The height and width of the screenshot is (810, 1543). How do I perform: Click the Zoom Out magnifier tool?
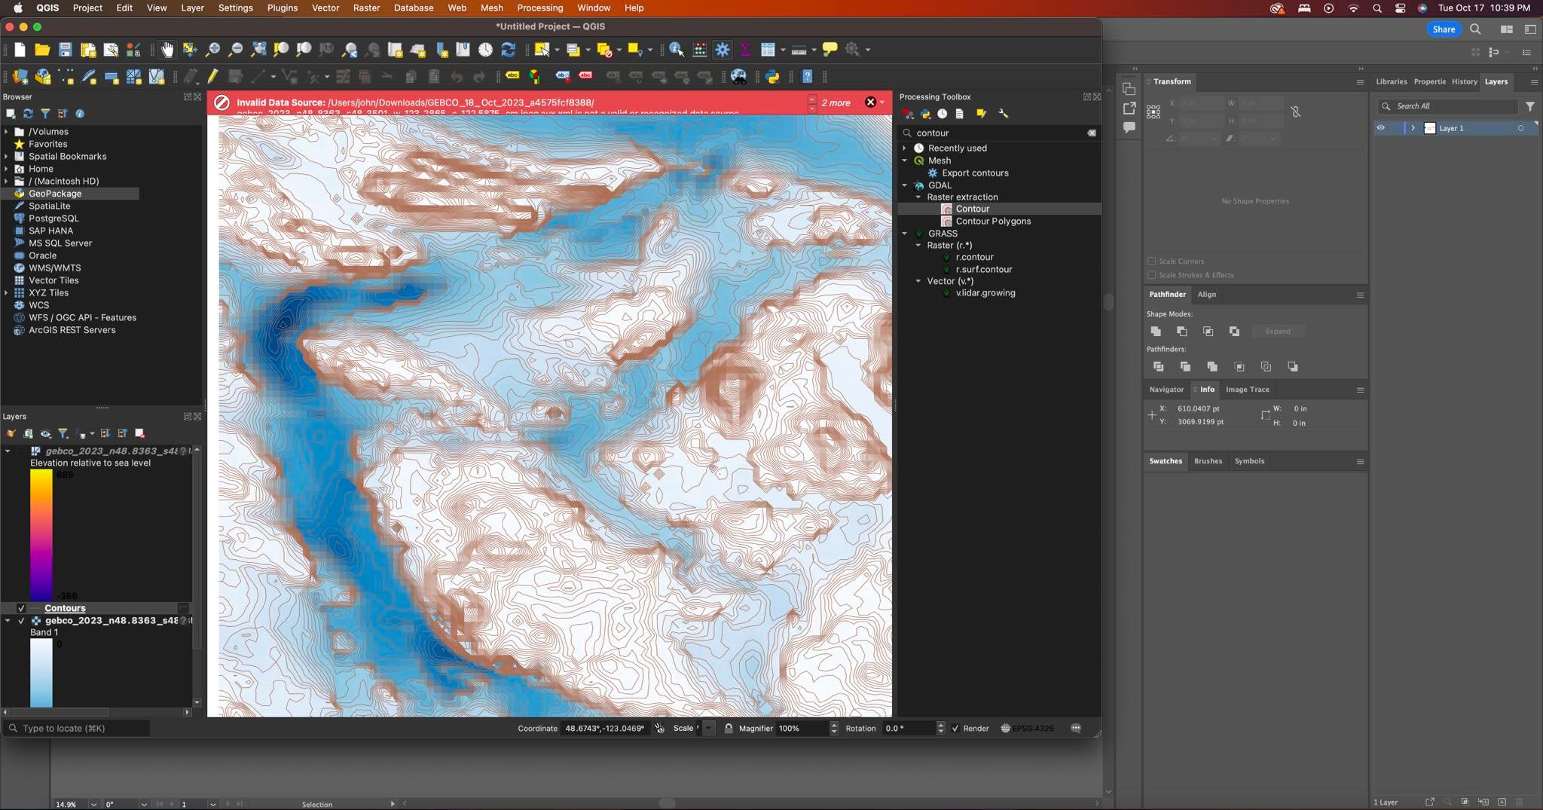(x=235, y=50)
